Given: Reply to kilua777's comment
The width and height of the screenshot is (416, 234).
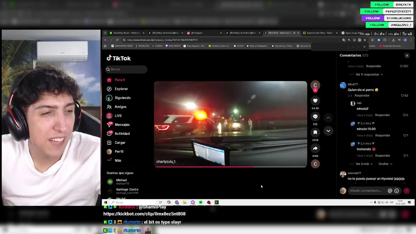Looking at the screenshot, I should pos(362,96).
